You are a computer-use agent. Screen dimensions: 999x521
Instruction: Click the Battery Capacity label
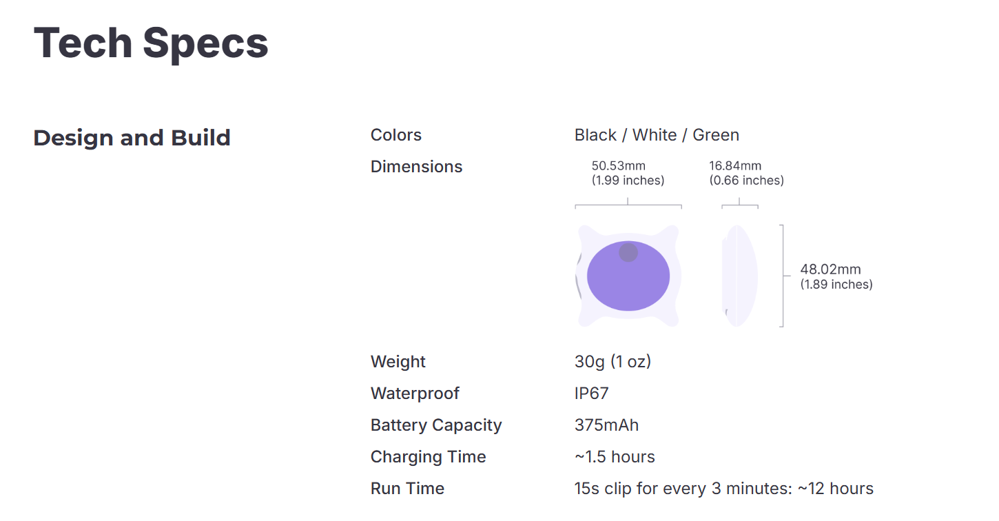pos(436,425)
